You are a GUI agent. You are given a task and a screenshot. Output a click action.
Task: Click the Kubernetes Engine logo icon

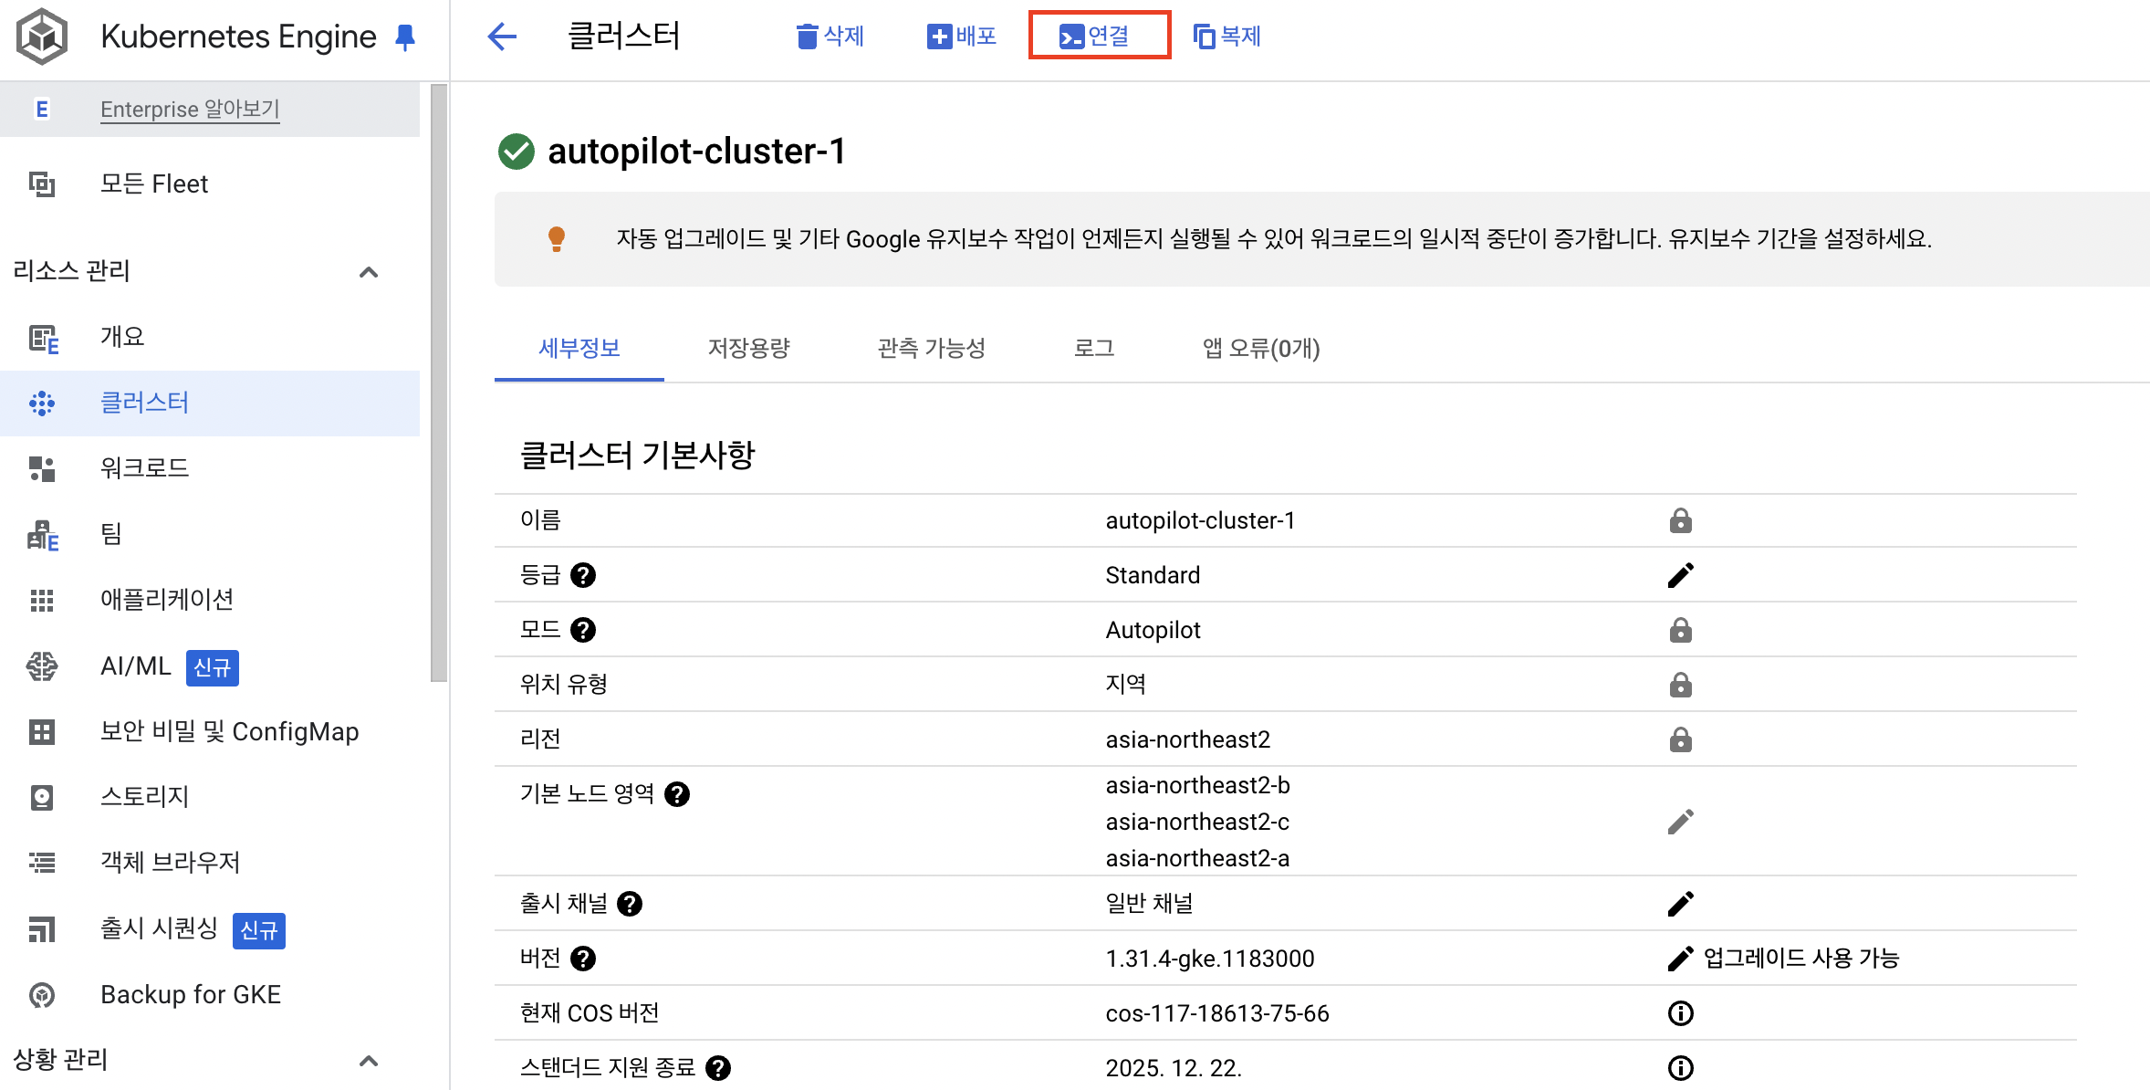(x=42, y=37)
